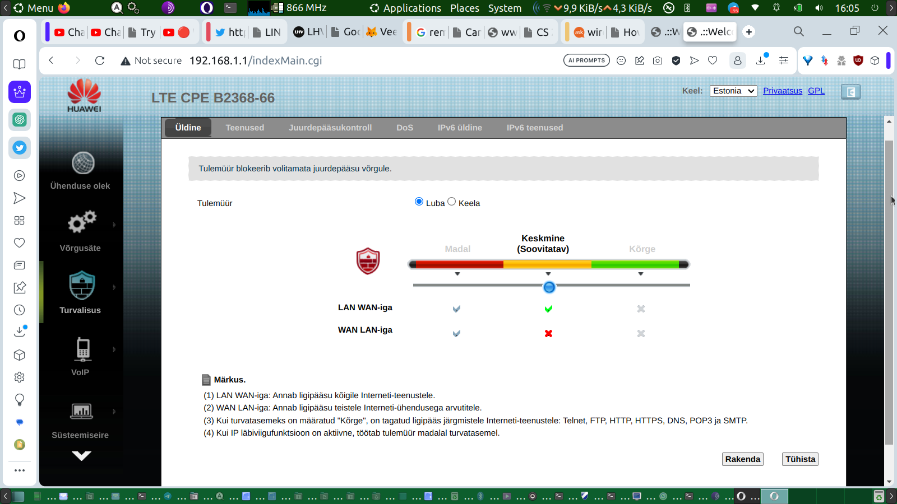
Task: Open the Places menu in top panel
Action: pos(465,8)
